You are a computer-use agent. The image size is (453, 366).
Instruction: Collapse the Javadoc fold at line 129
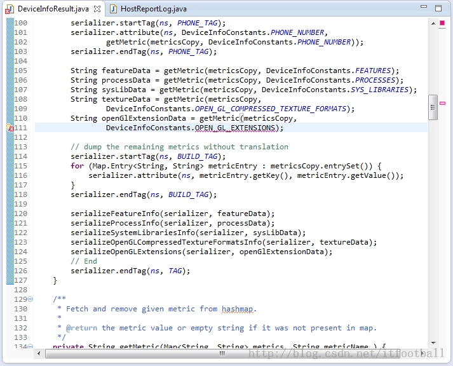point(30,299)
